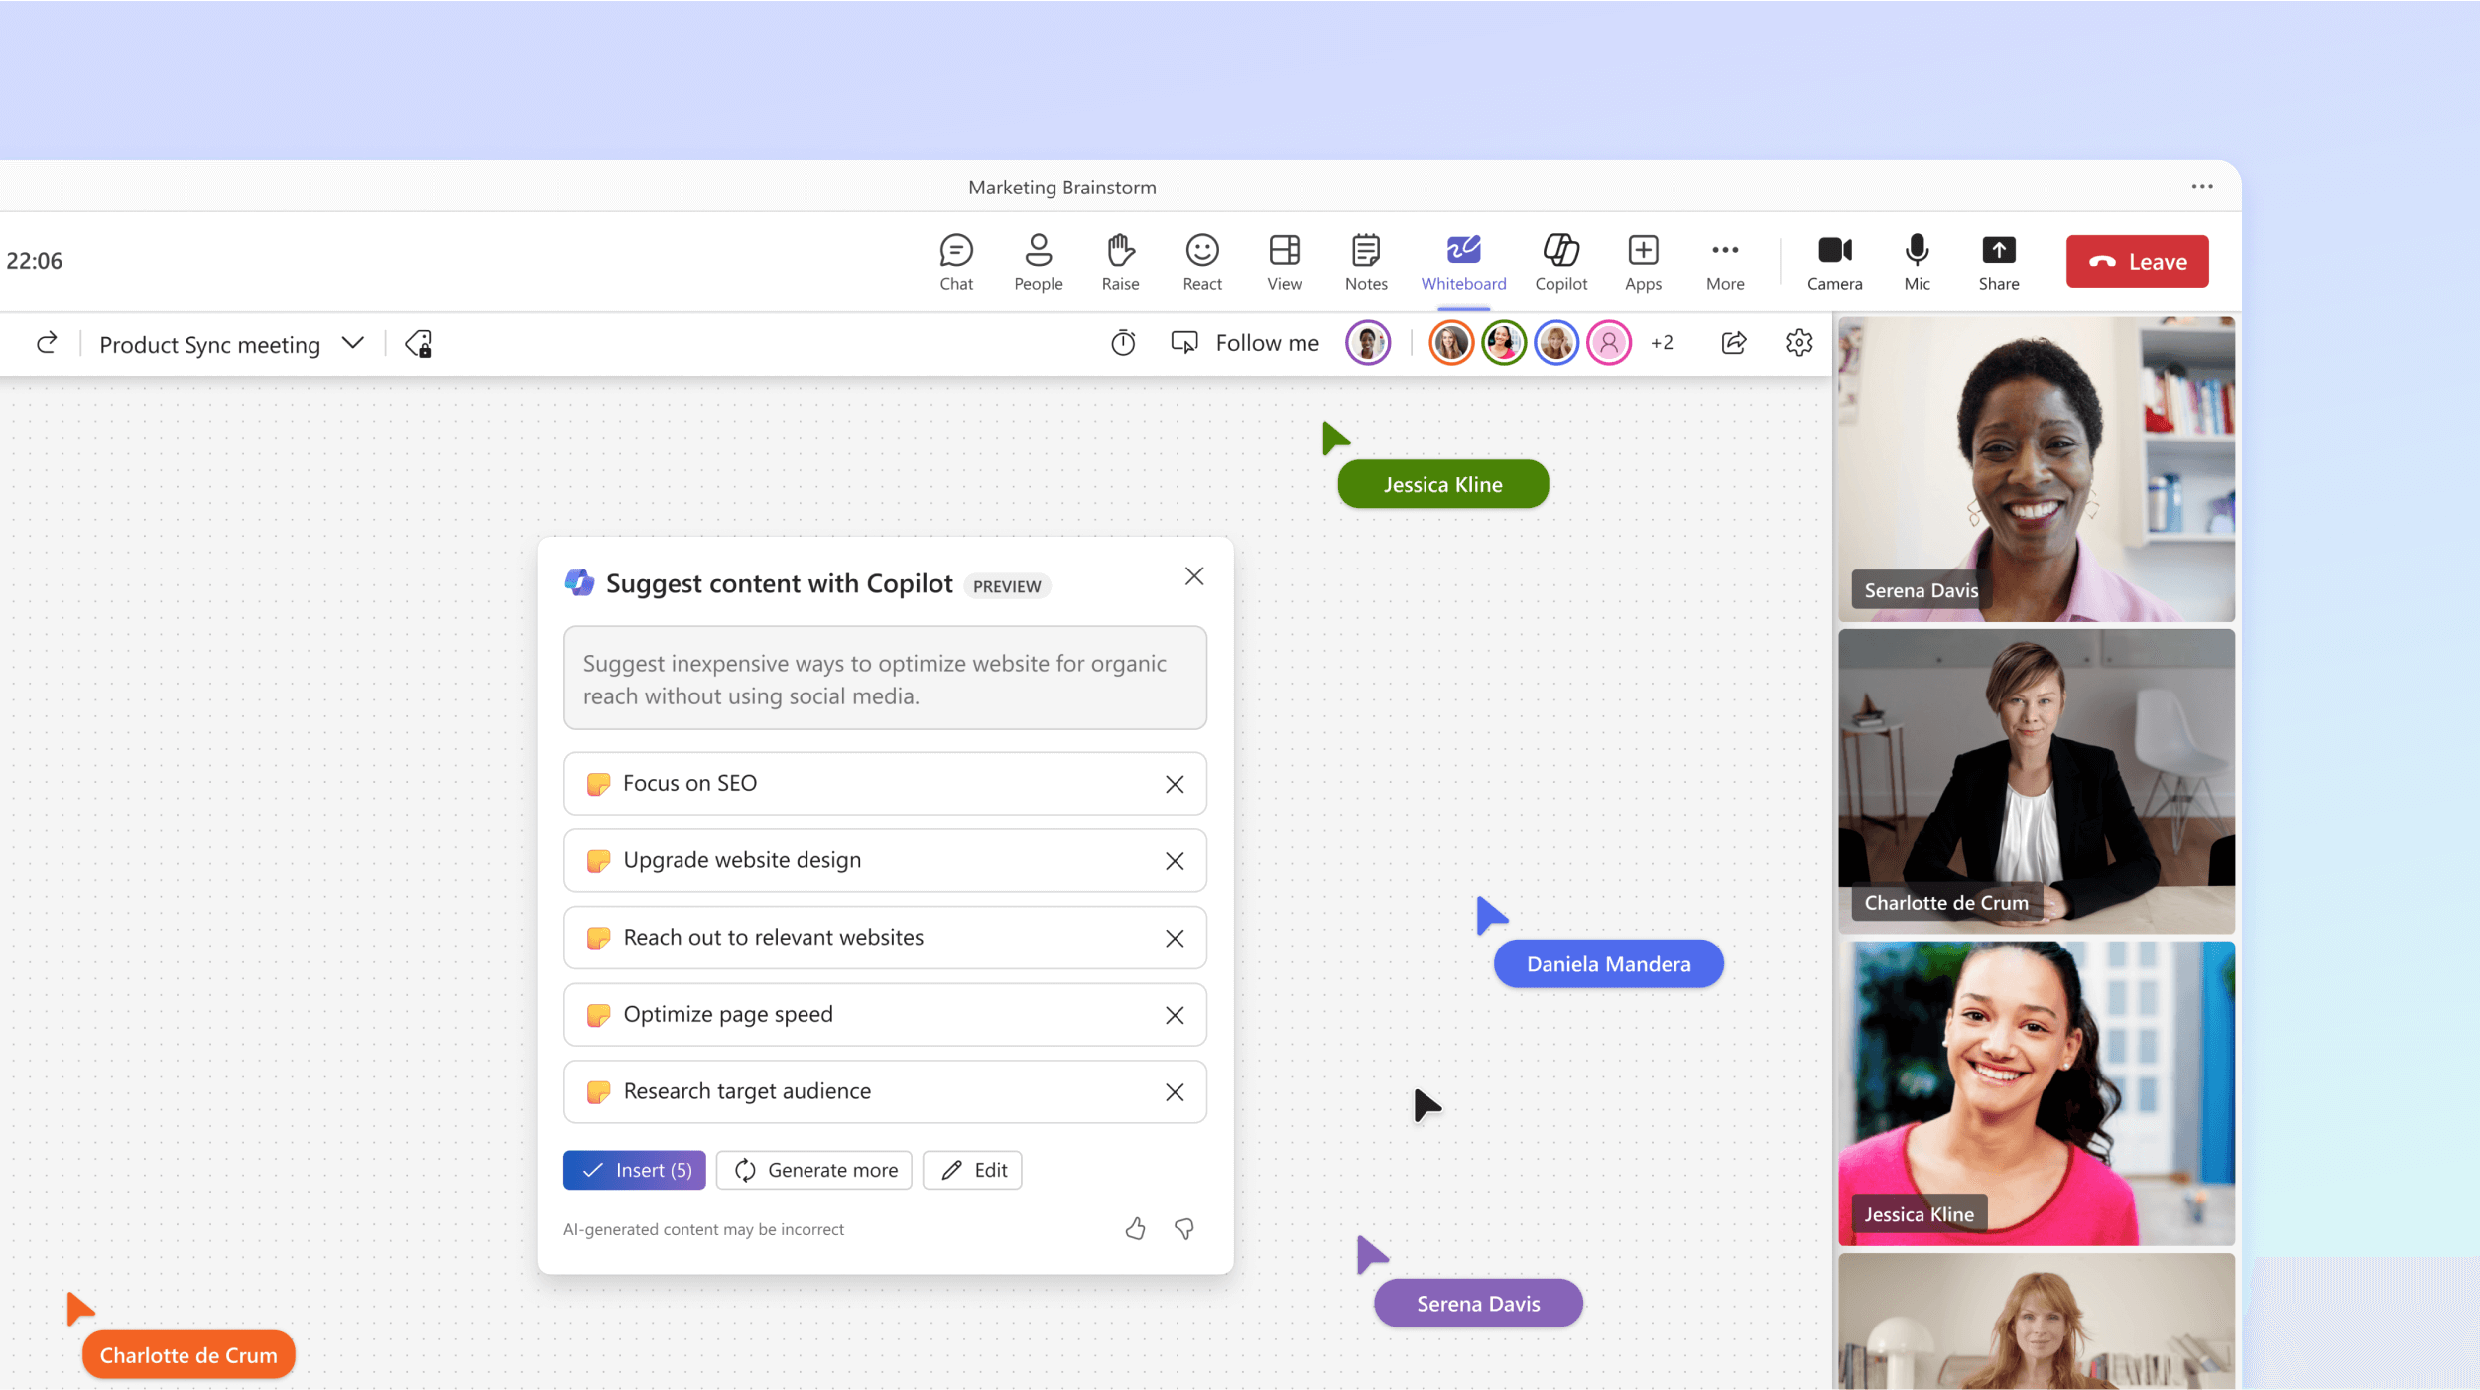Click the thumbs up button
The height and width of the screenshot is (1390, 2480).
(x=1133, y=1226)
